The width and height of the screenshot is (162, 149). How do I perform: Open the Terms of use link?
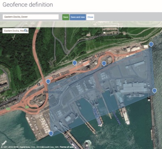coord(67,147)
